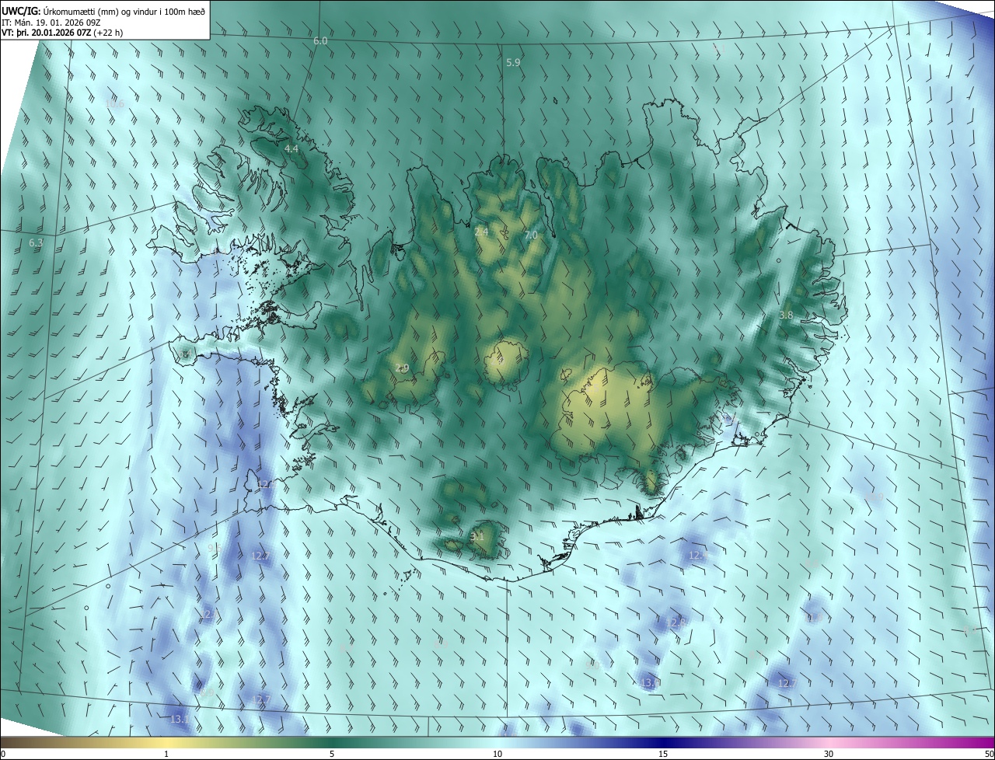Click the title line starting UWC/IG: Úrkomumætti

[104, 10]
